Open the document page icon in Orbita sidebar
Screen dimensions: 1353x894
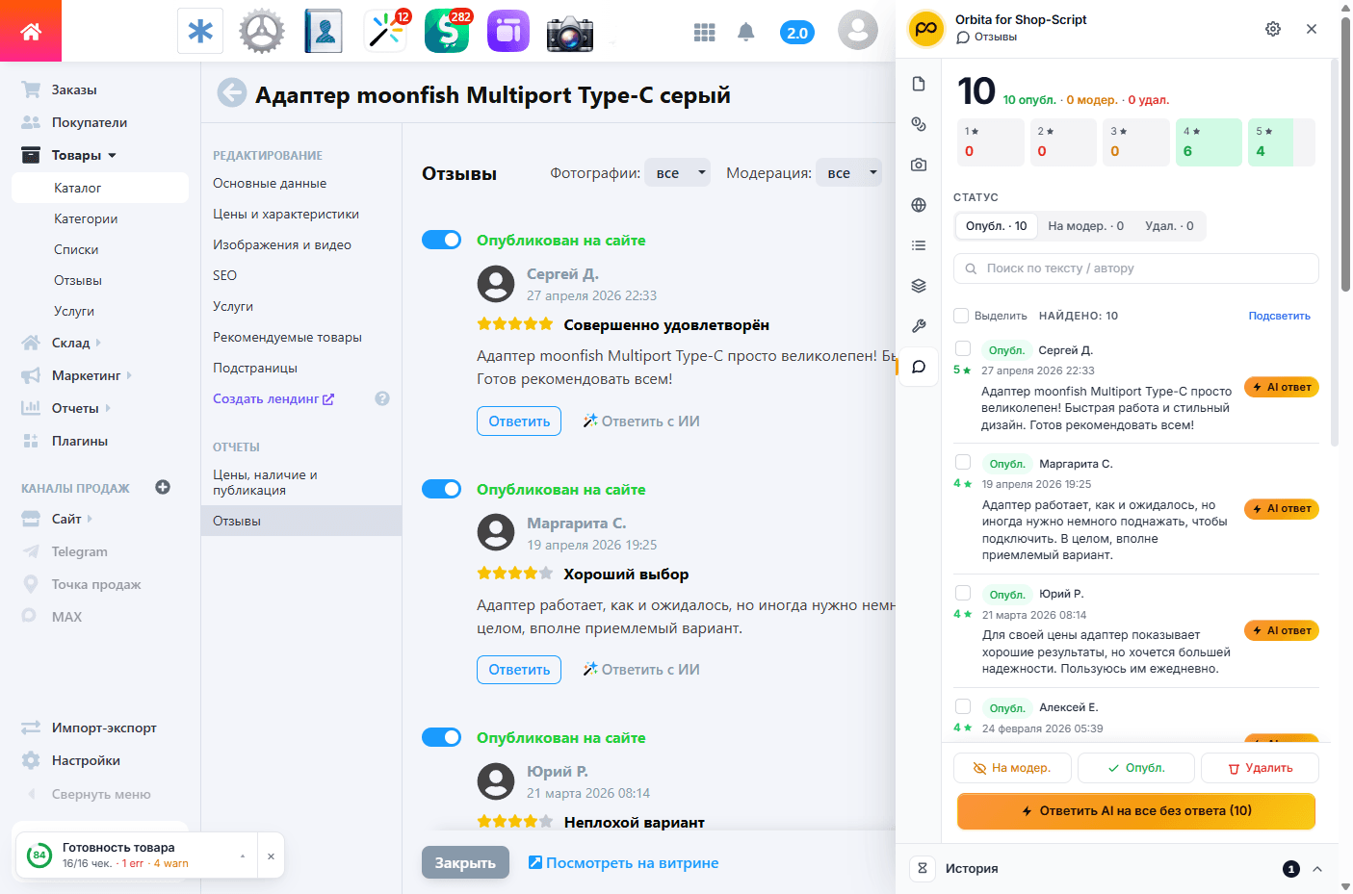pos(919,84)
